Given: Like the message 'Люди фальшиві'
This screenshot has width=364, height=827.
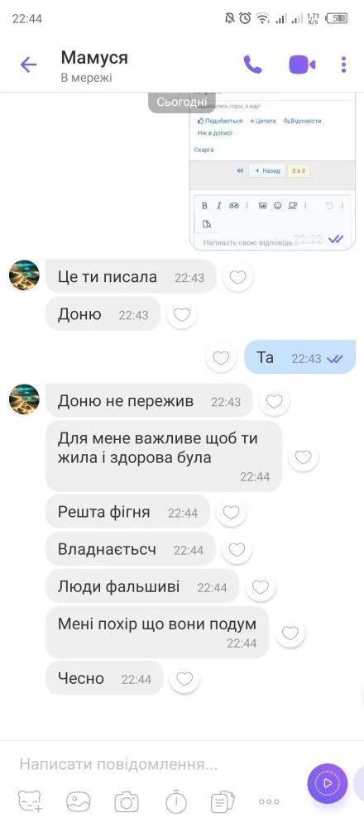Looking at the screenshot, I should 261,587.
